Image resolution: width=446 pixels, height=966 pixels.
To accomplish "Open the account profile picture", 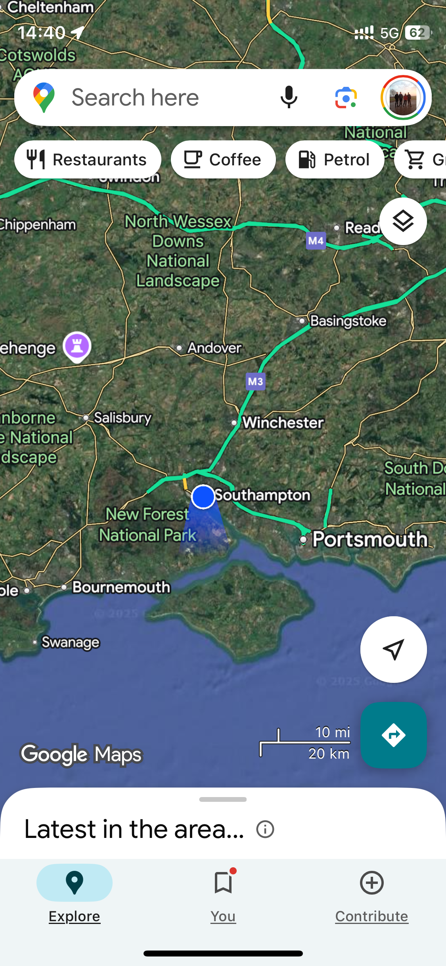I will (x=403, y=98).
